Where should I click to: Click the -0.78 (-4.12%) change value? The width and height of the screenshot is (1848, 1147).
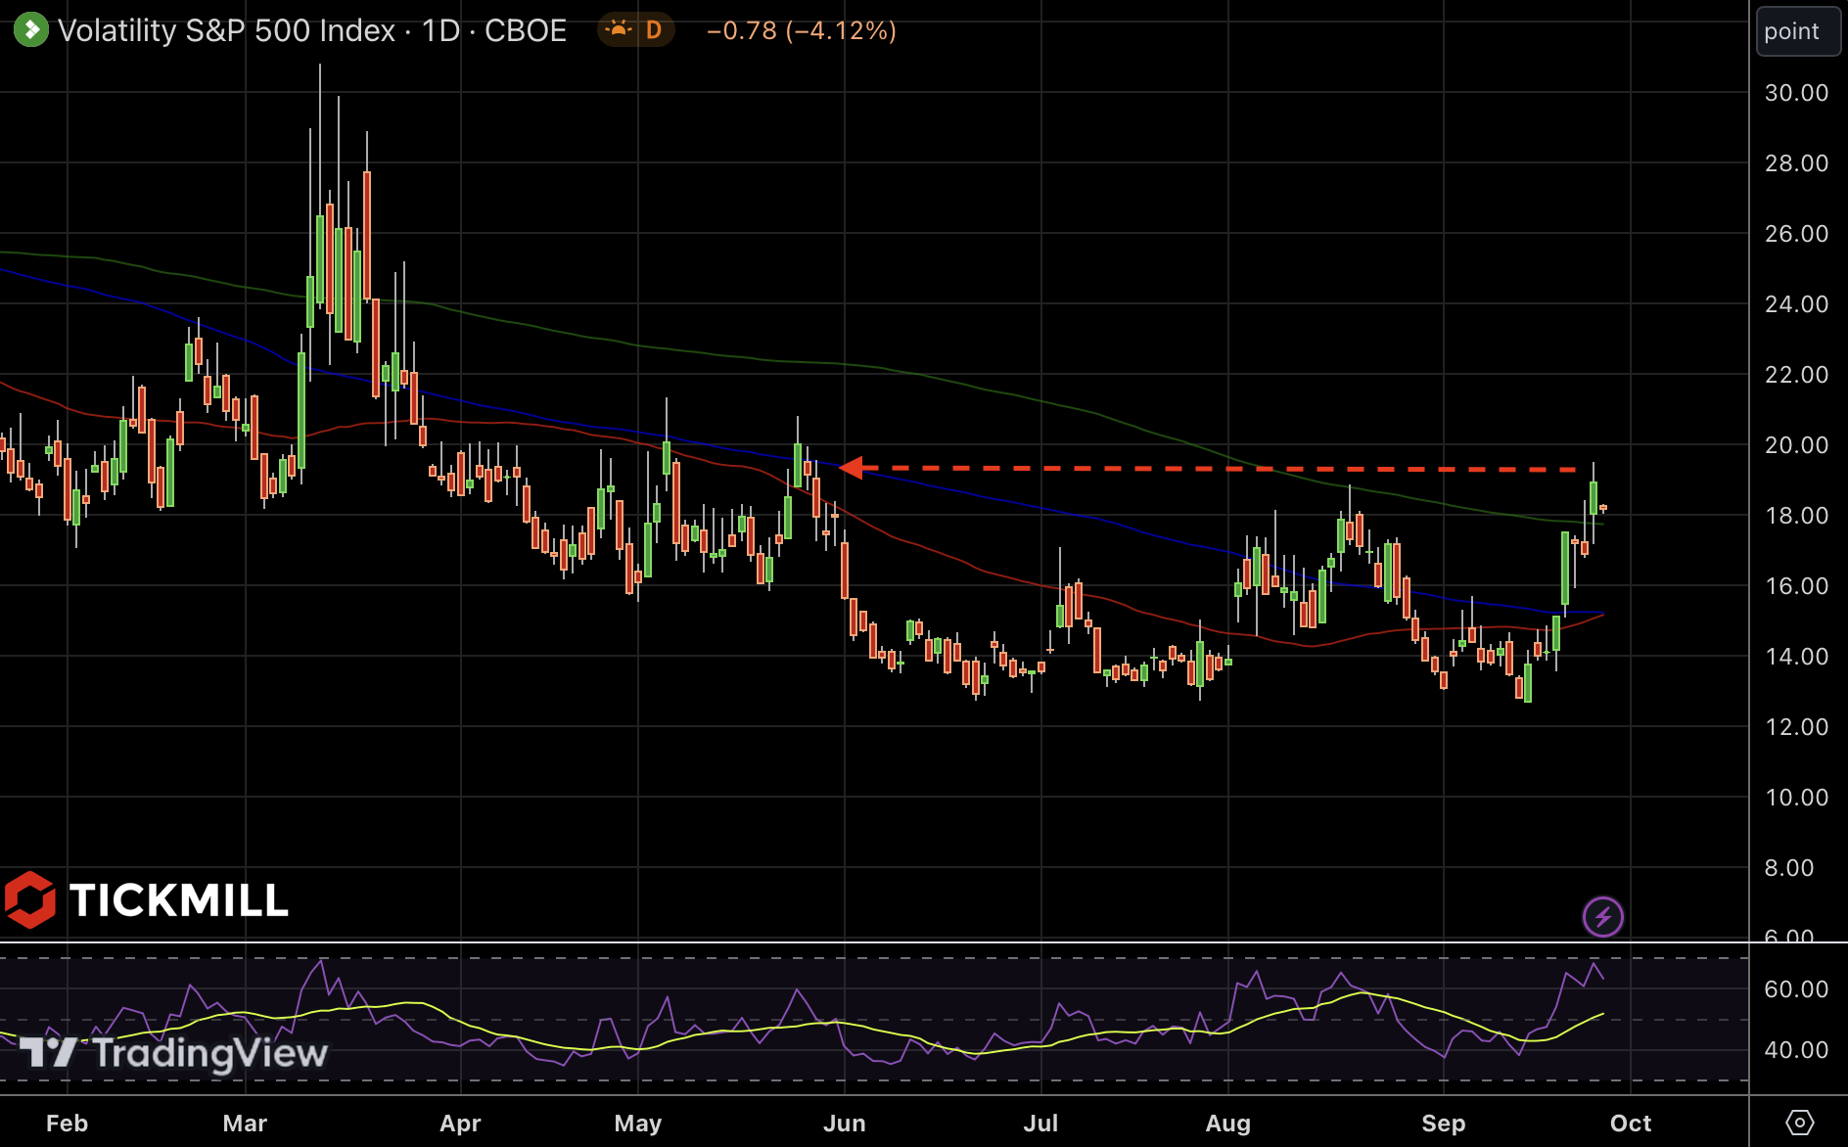coord(801,30)
